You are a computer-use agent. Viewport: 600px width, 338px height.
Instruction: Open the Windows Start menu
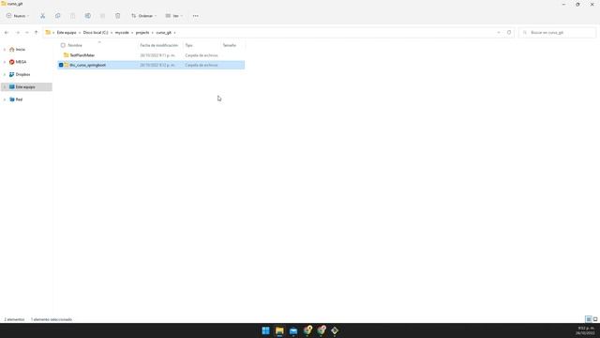(265, 330)
